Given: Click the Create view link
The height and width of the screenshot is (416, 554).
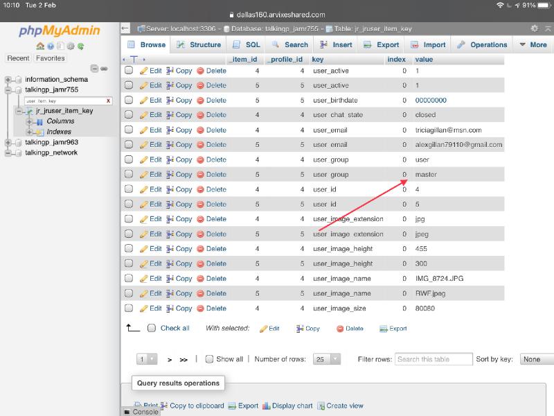Looking at the screenshot, I should click(345, 406).
